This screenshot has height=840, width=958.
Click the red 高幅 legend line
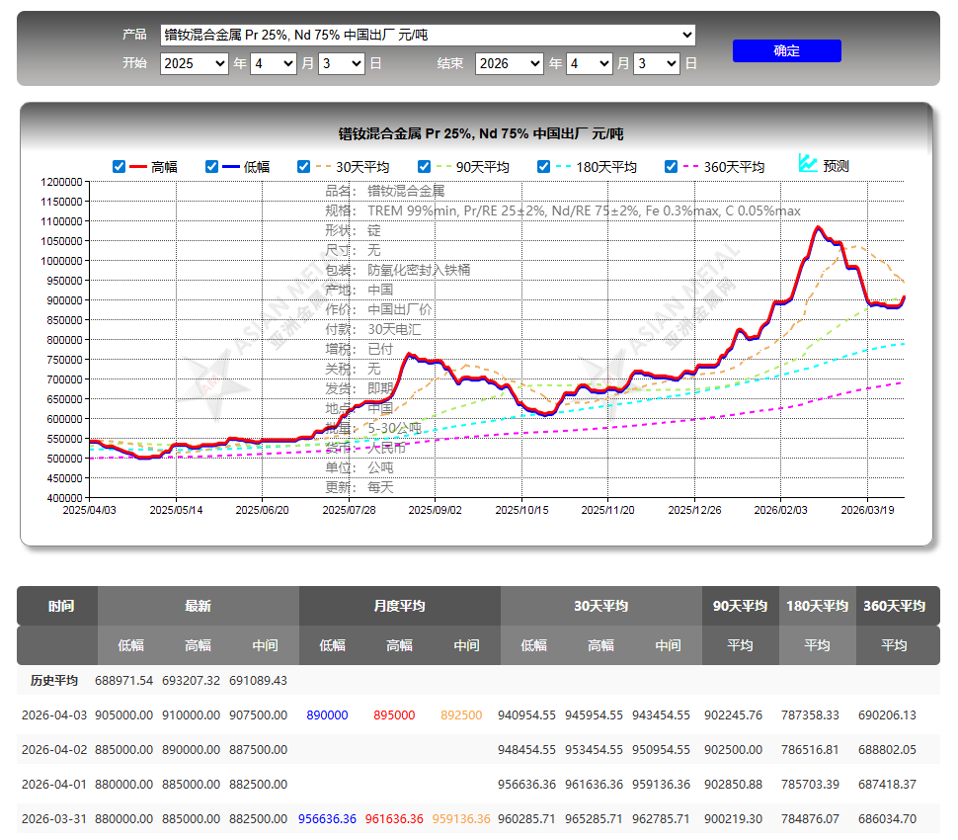138,167
